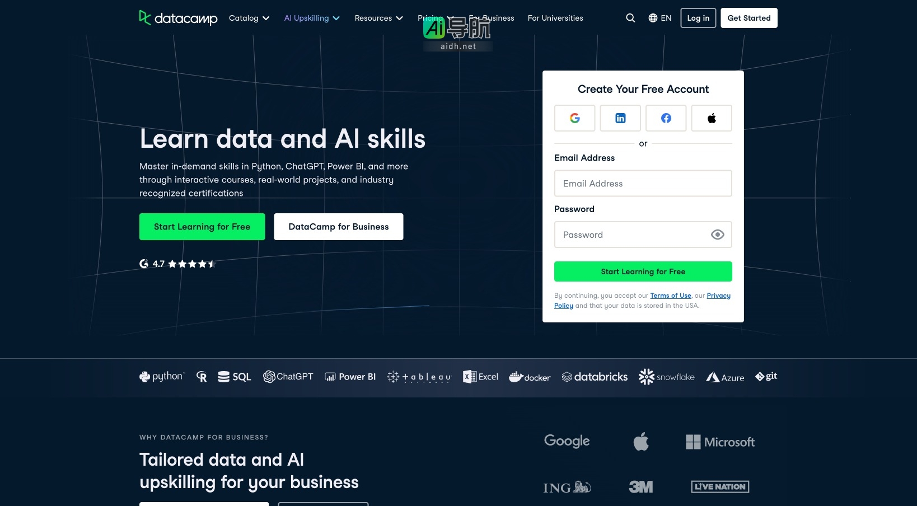This screenshot has height=506, width=917.
Task: Go to For Universities page
Action: pyautogui.click(x=555, y=18)
